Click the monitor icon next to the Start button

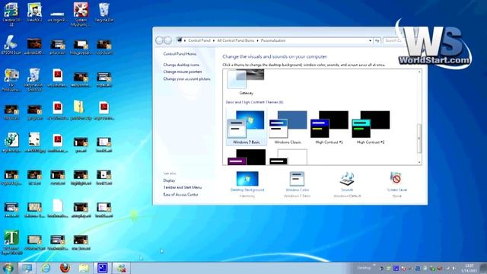point(27,268)
